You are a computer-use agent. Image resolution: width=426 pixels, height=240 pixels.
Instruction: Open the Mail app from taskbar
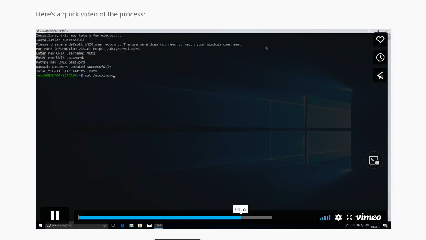[x=149, y=226]
